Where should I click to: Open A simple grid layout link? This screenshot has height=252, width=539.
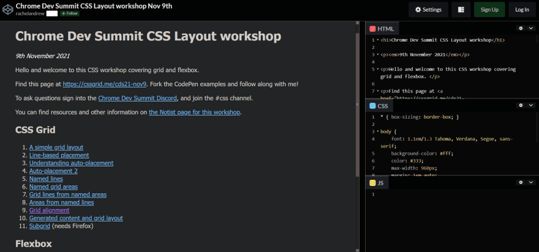pyautogui.click(x=56, y=147)
